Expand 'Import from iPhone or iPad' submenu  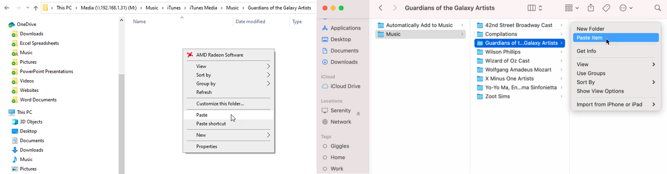pos(616,104)
